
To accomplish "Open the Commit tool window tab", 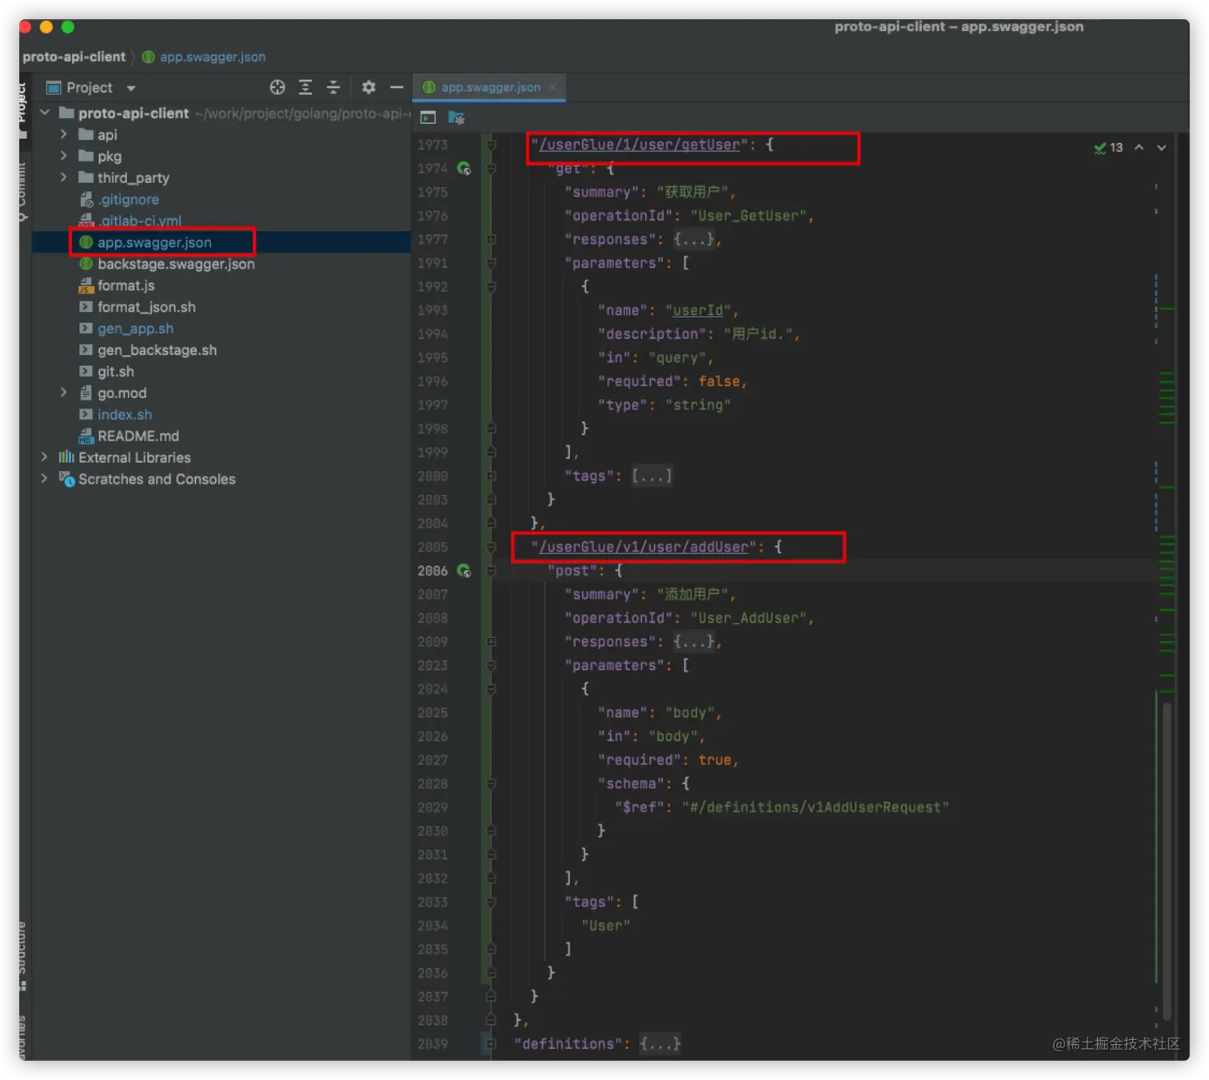I will click(x=22, y=192).
